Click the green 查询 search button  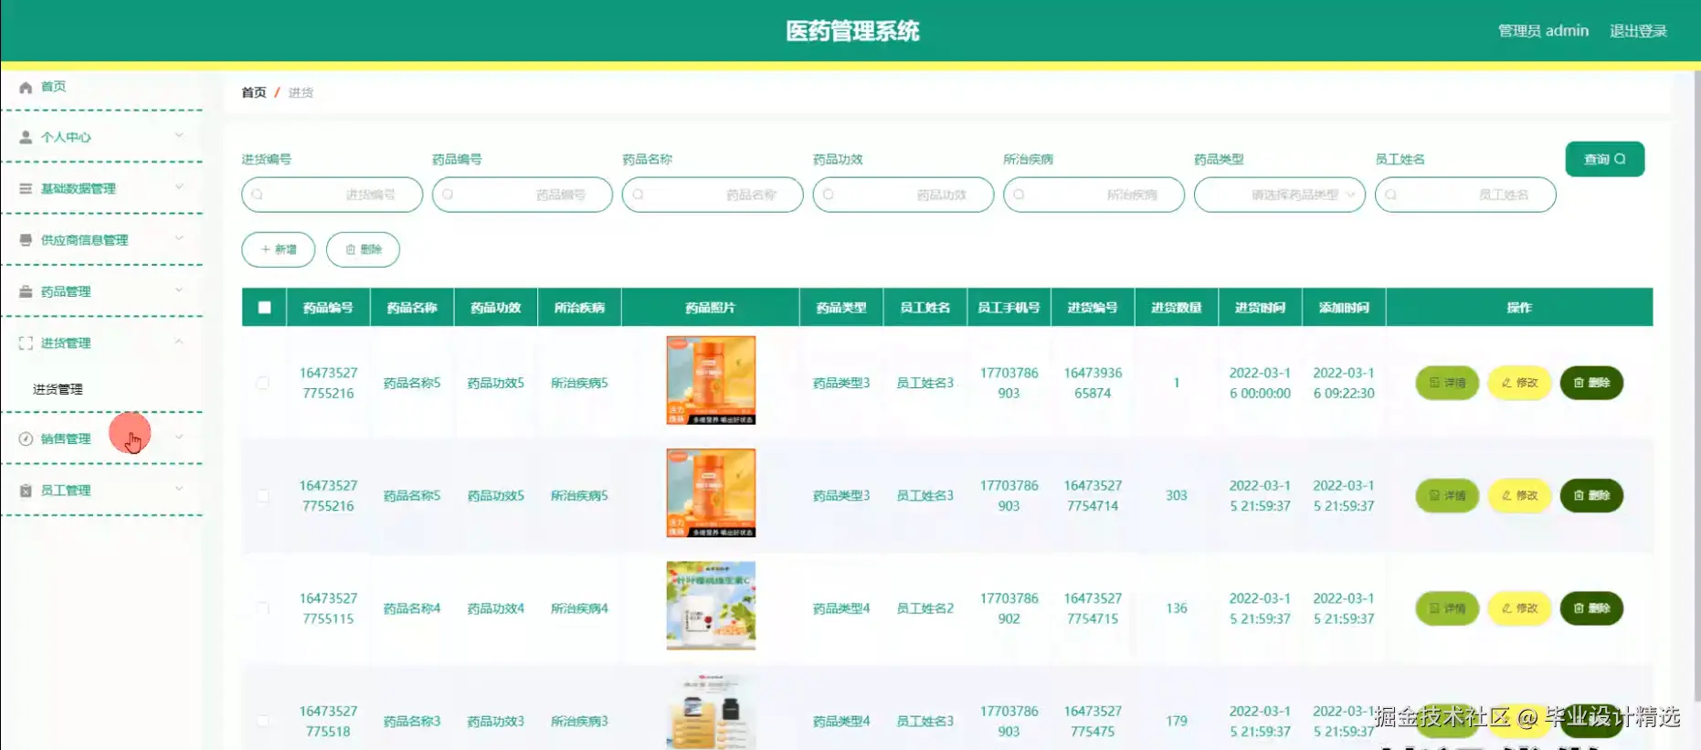tap(1604, 159)
